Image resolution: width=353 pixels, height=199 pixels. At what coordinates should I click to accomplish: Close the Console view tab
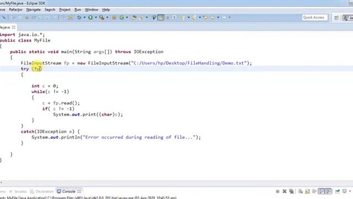79,192
